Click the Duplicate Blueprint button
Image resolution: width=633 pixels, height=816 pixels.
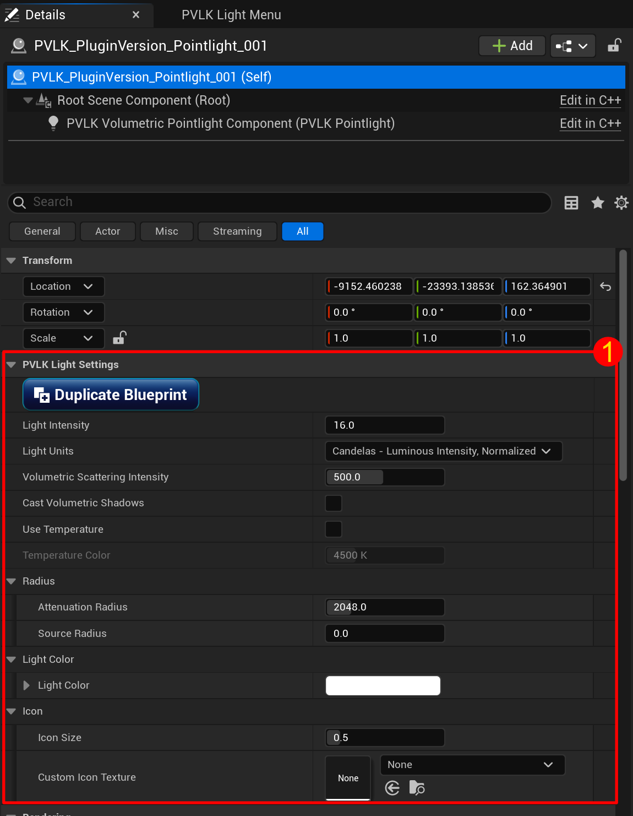tap(111, 395)
